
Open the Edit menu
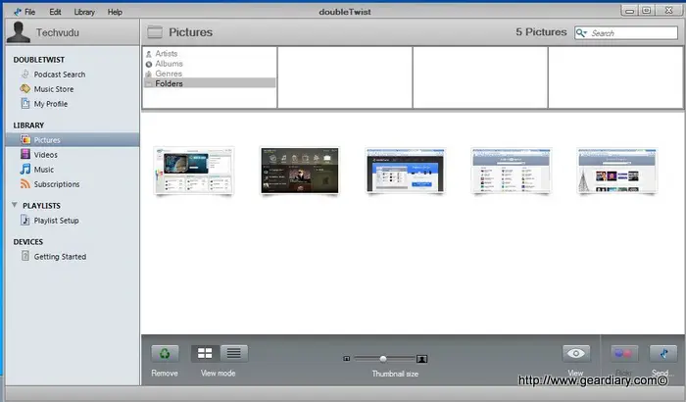tap(55, 12)
